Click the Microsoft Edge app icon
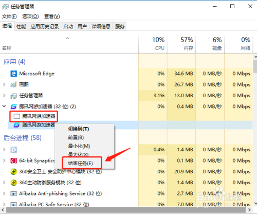 (x=13, y=74)
